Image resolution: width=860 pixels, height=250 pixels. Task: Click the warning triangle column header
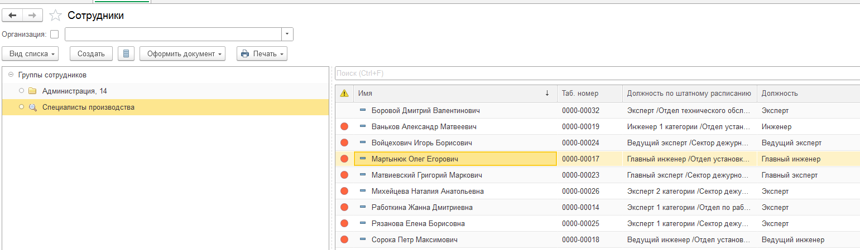coord(344,94)
